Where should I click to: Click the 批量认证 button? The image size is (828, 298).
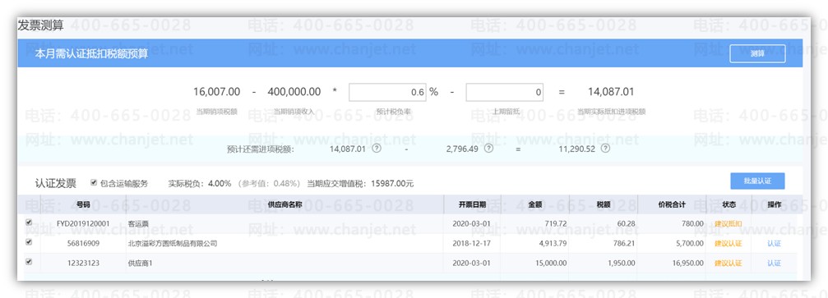click(x=757, y=181)
